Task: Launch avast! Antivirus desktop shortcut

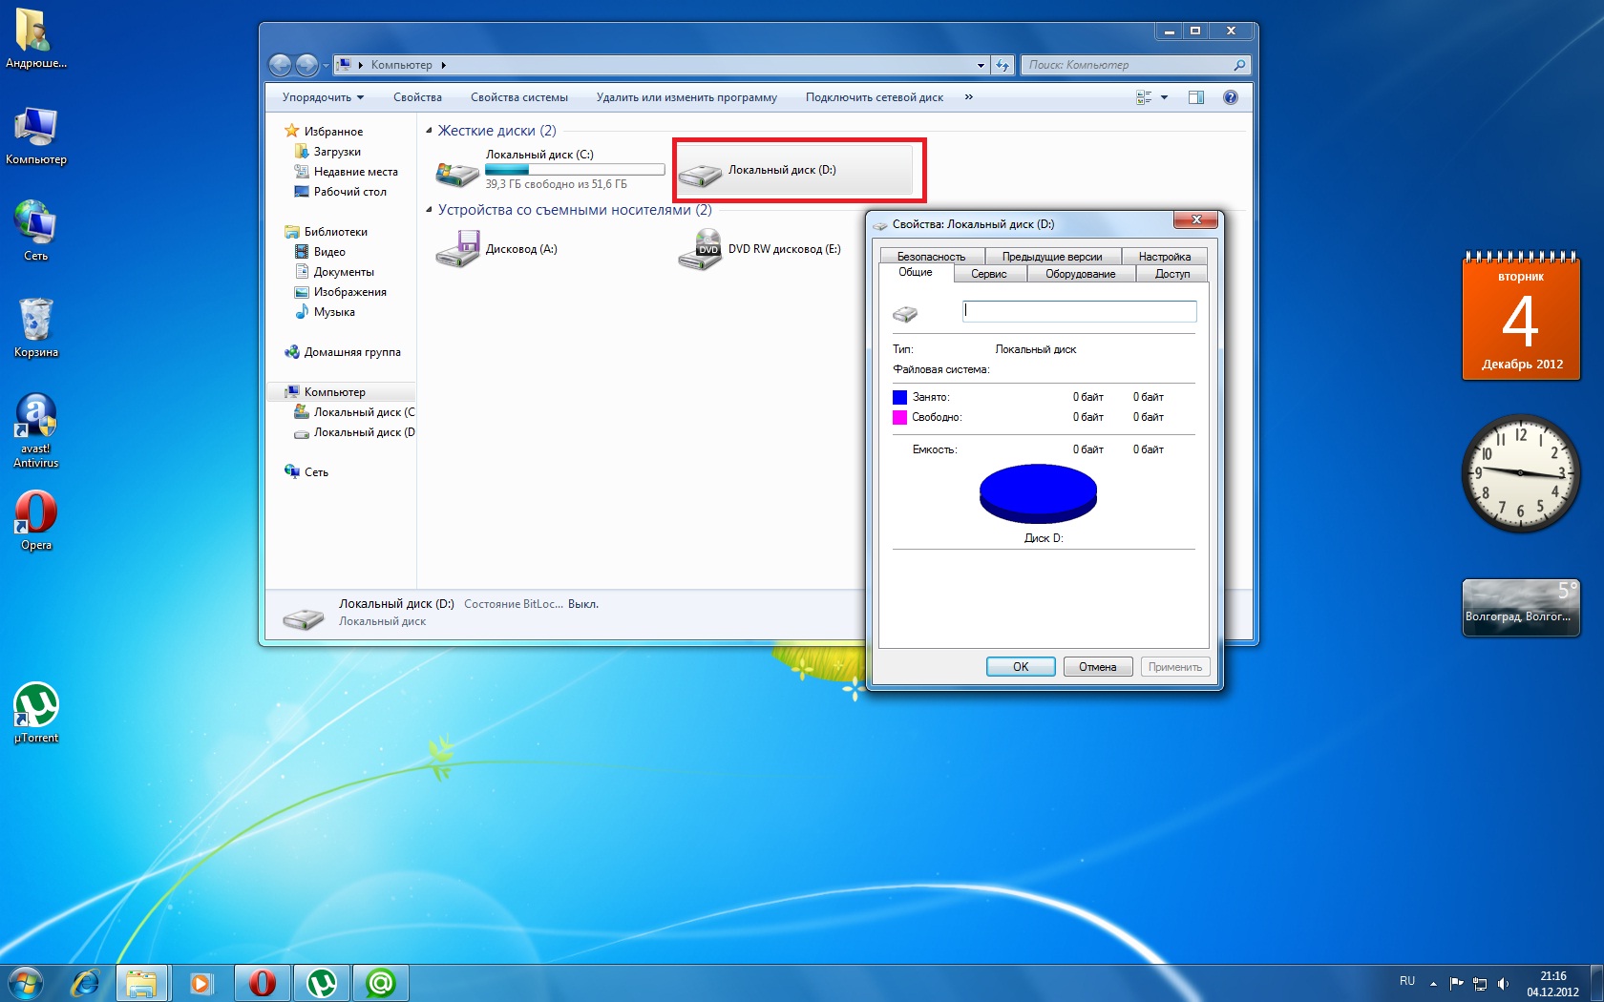Action: pos(35,420)
